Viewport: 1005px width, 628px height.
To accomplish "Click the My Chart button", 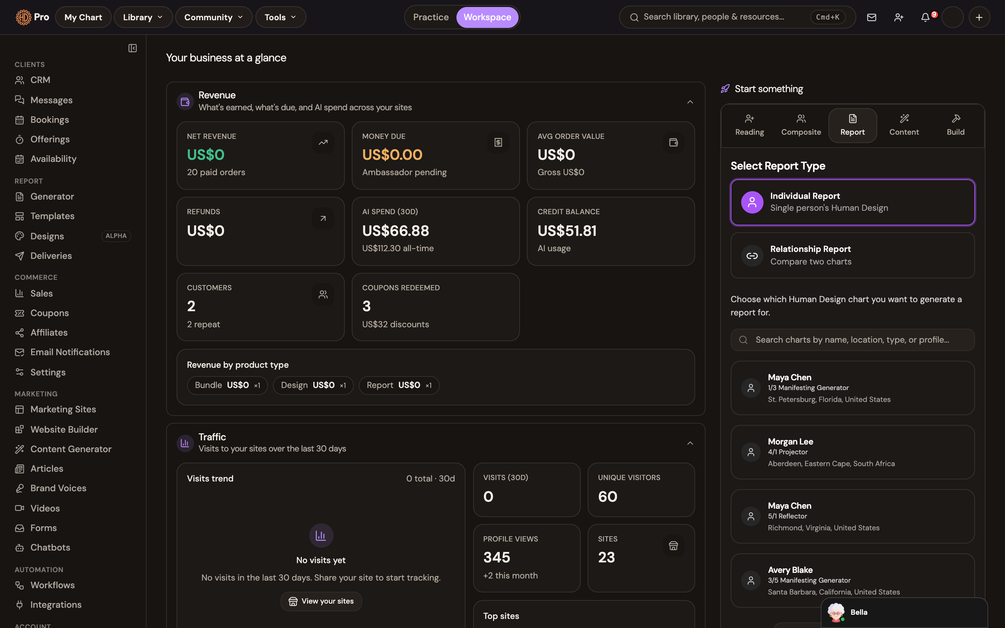I will (x=83, y=17).
